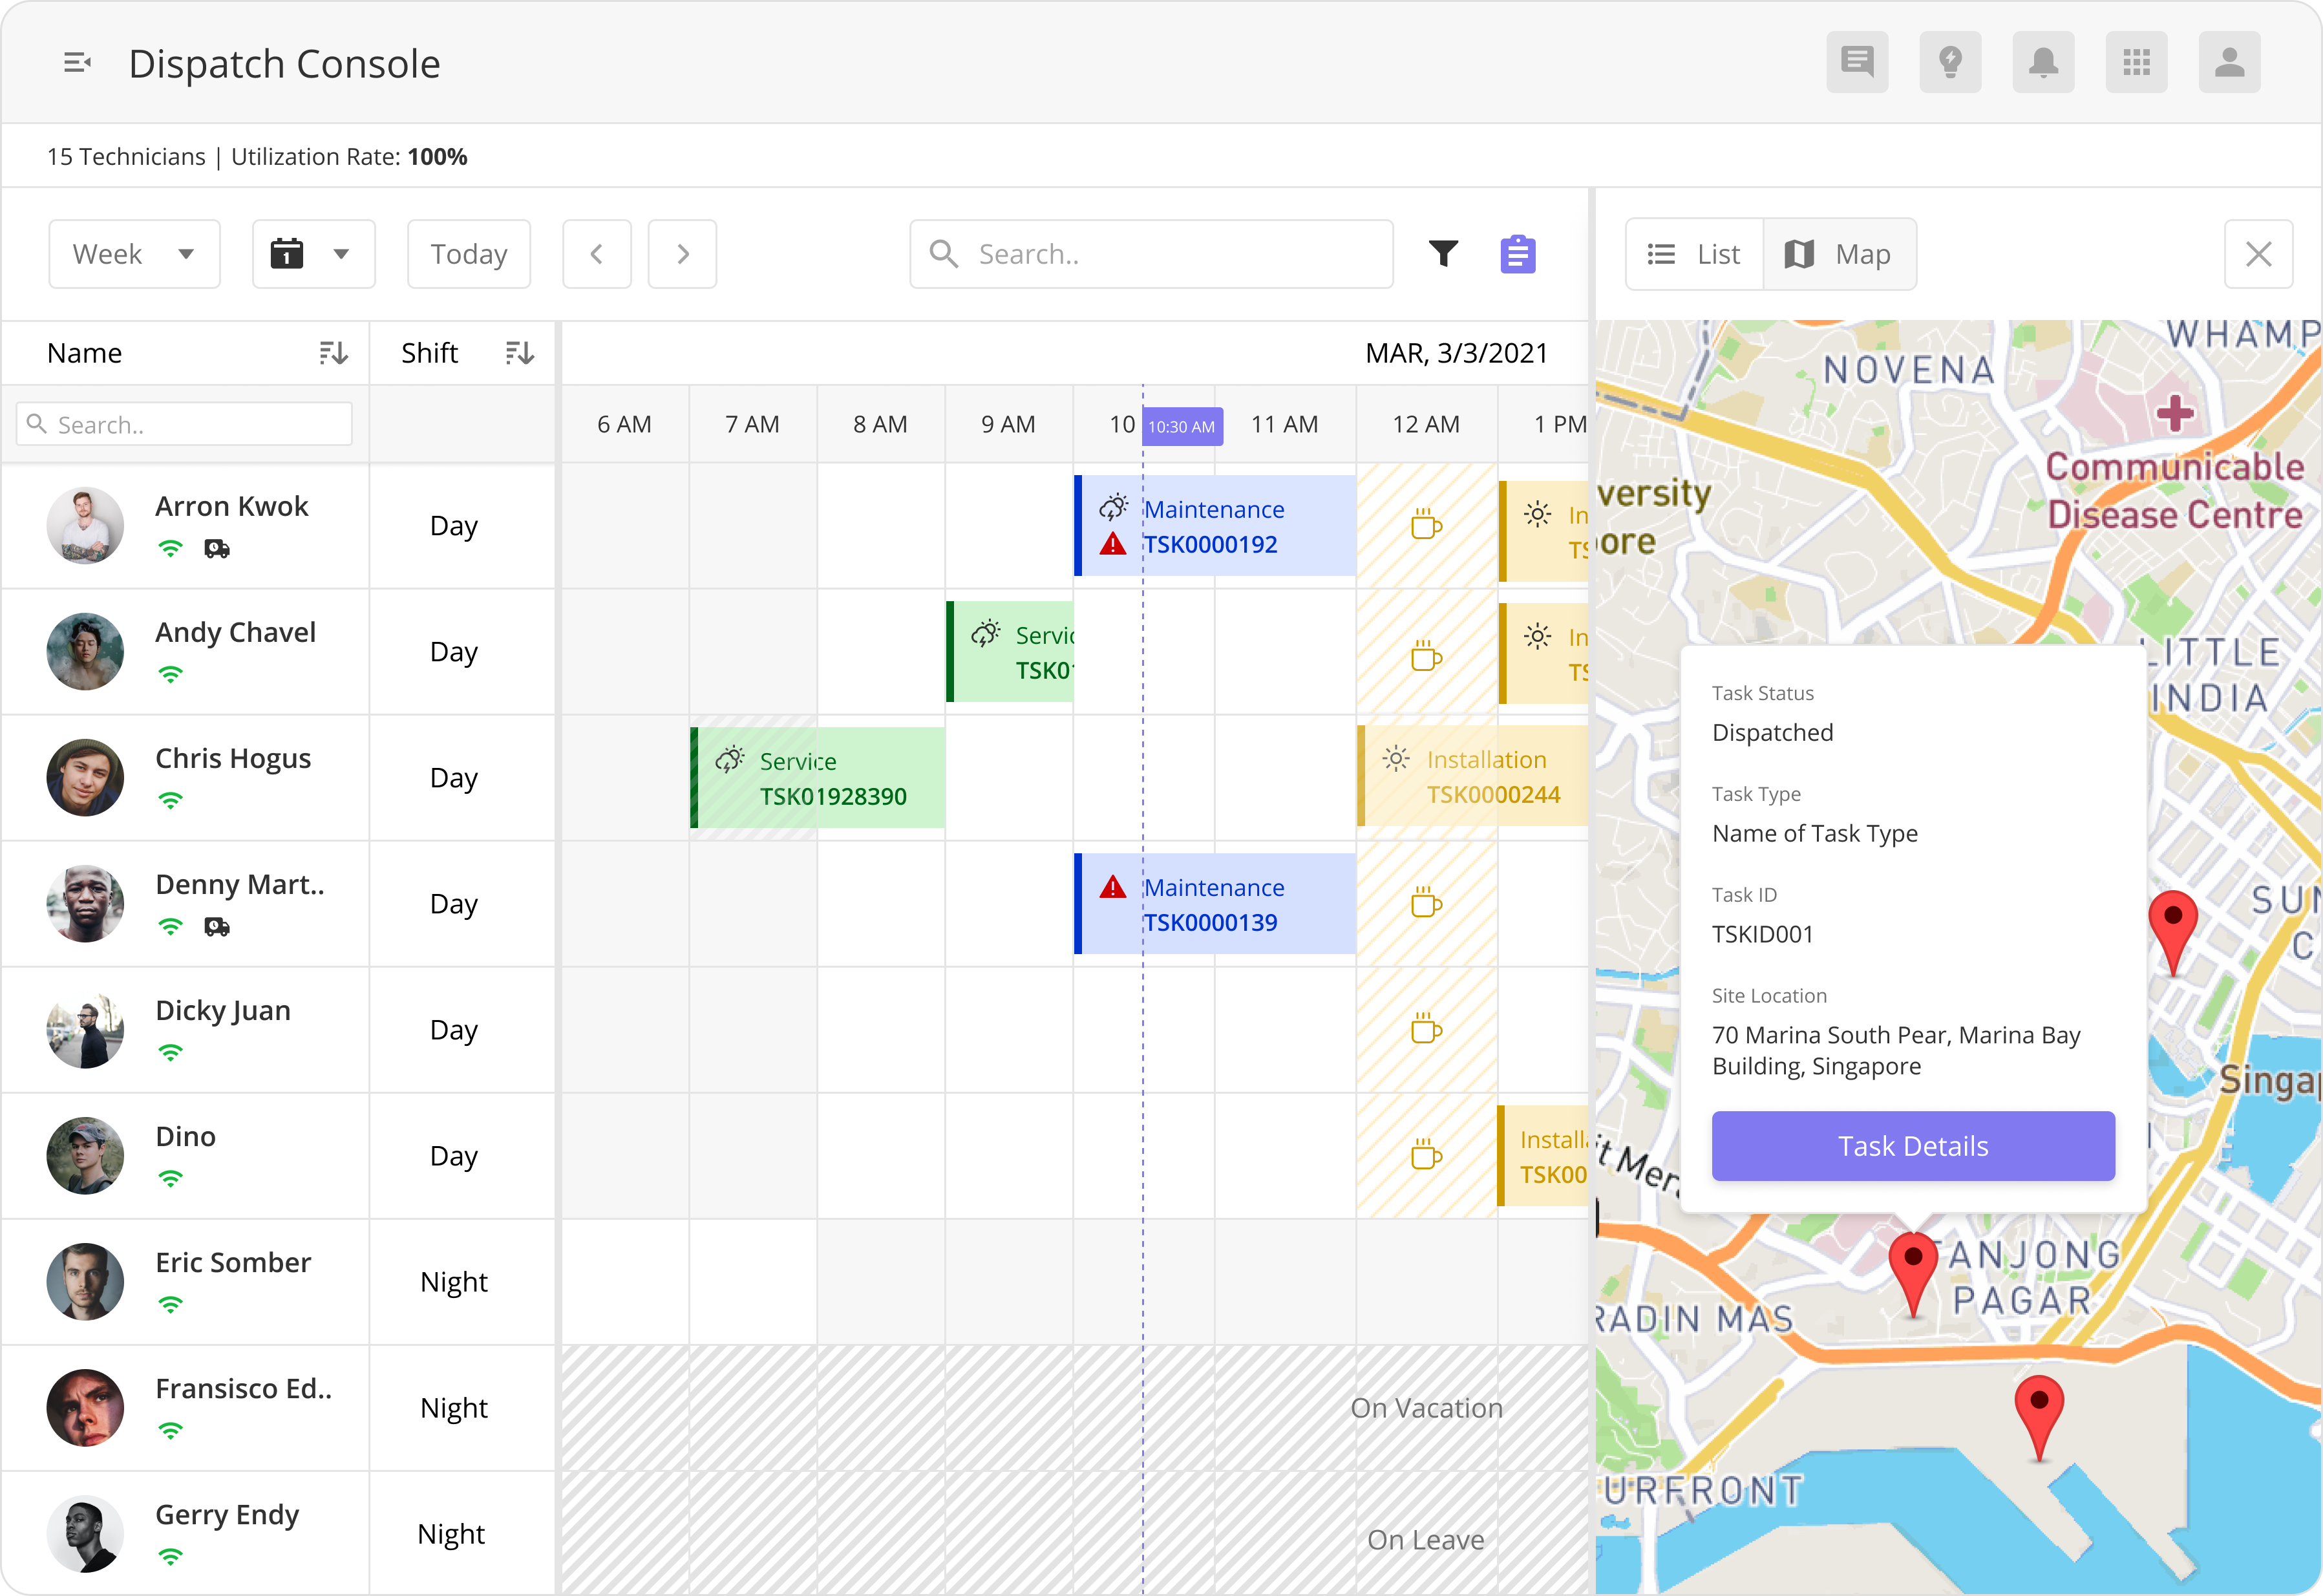Click Arron Kwok's avatar
The width and height of the screenshot is (2323, 1596).
coord(85,526)
